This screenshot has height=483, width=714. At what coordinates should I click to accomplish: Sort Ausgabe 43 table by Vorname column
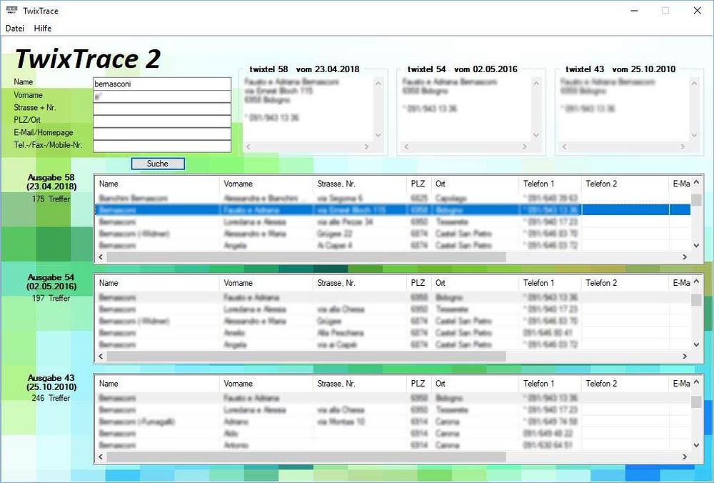[266, 384]
